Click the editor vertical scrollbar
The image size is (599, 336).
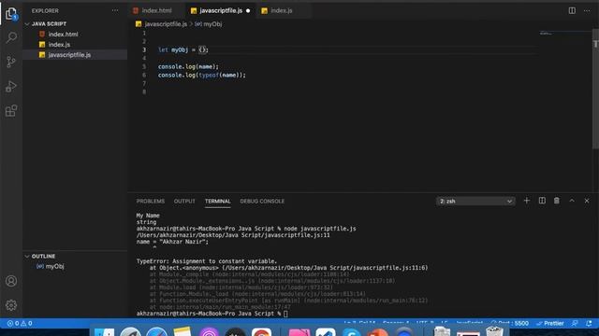[x=595, y=90]
